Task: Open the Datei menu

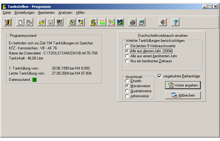Action: tap(7, 13)
